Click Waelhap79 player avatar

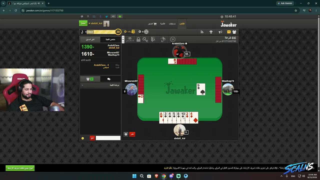228,89
